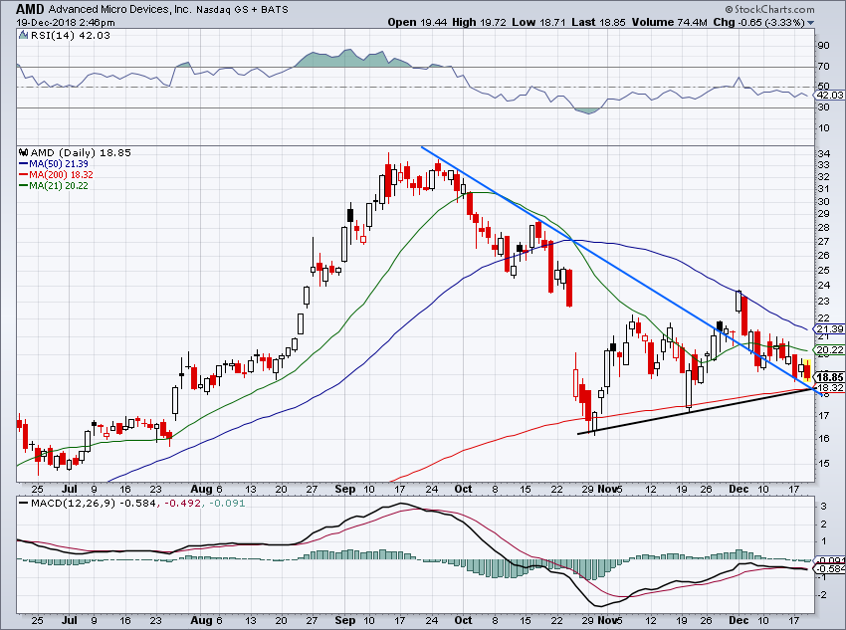Open the blue dropdown arrow beside Chg value
Screen dimensions: 846x630
coord(810,23)
